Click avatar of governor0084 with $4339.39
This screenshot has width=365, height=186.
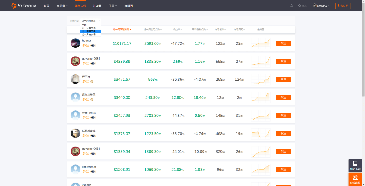click(x=75, y=61)
